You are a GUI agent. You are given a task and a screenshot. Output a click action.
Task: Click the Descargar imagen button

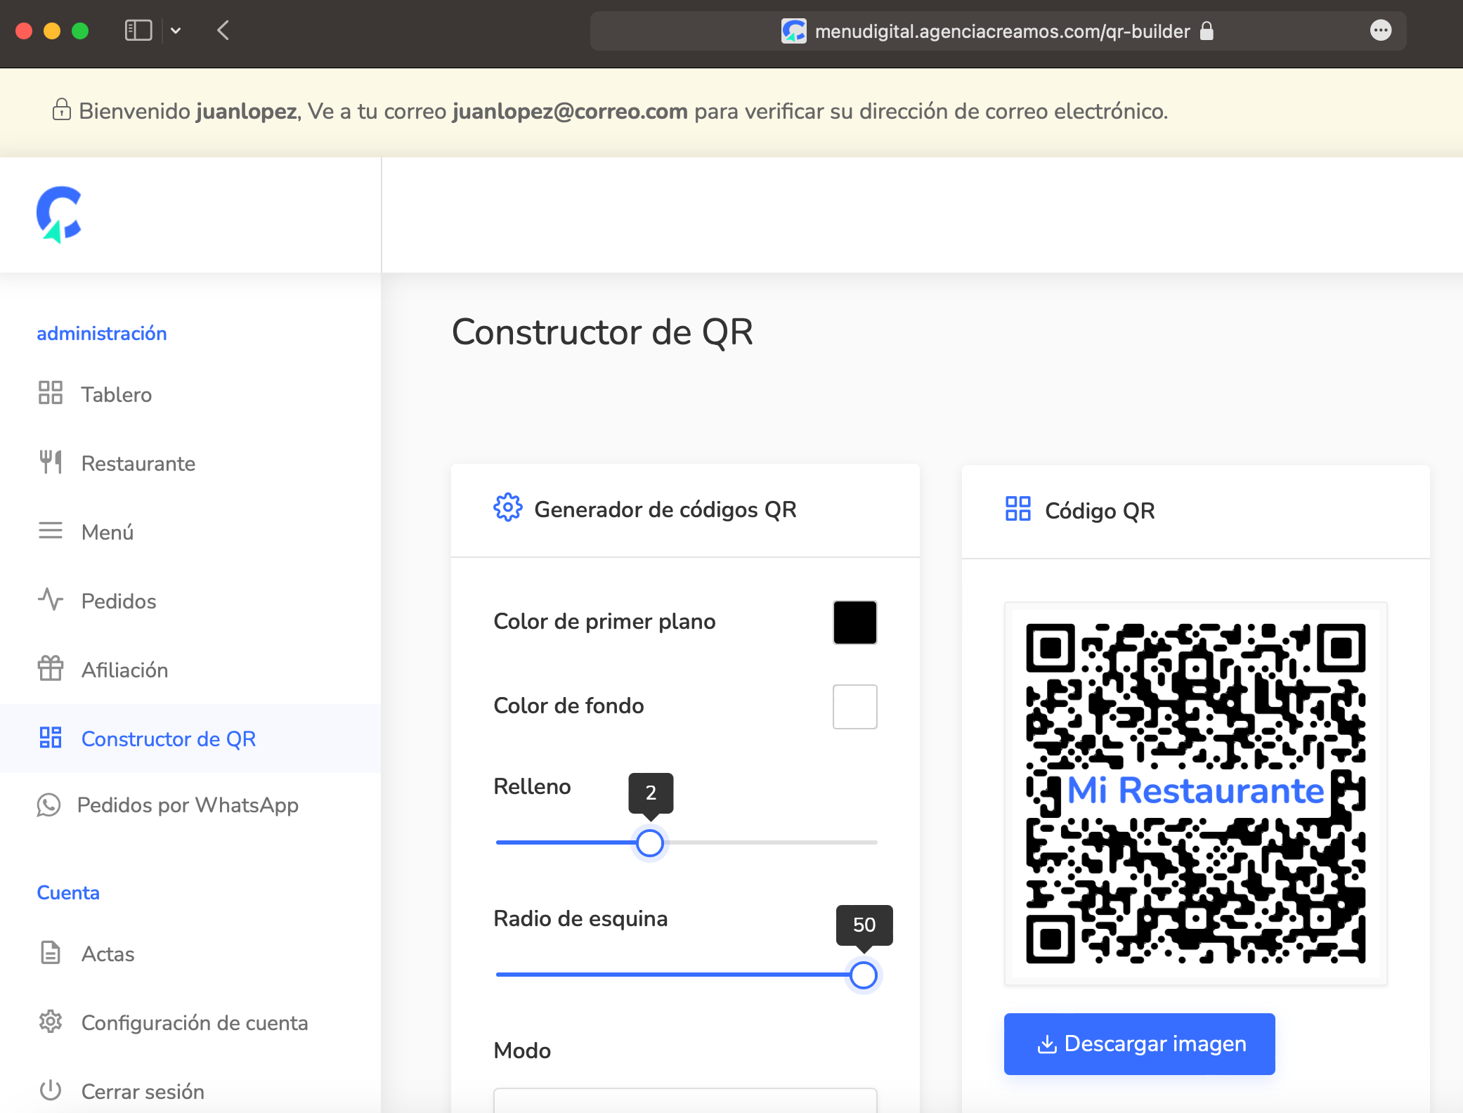[1139, 1043]
